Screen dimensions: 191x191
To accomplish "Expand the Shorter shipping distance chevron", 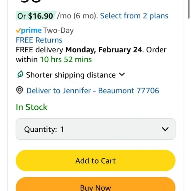I will 122,74.
